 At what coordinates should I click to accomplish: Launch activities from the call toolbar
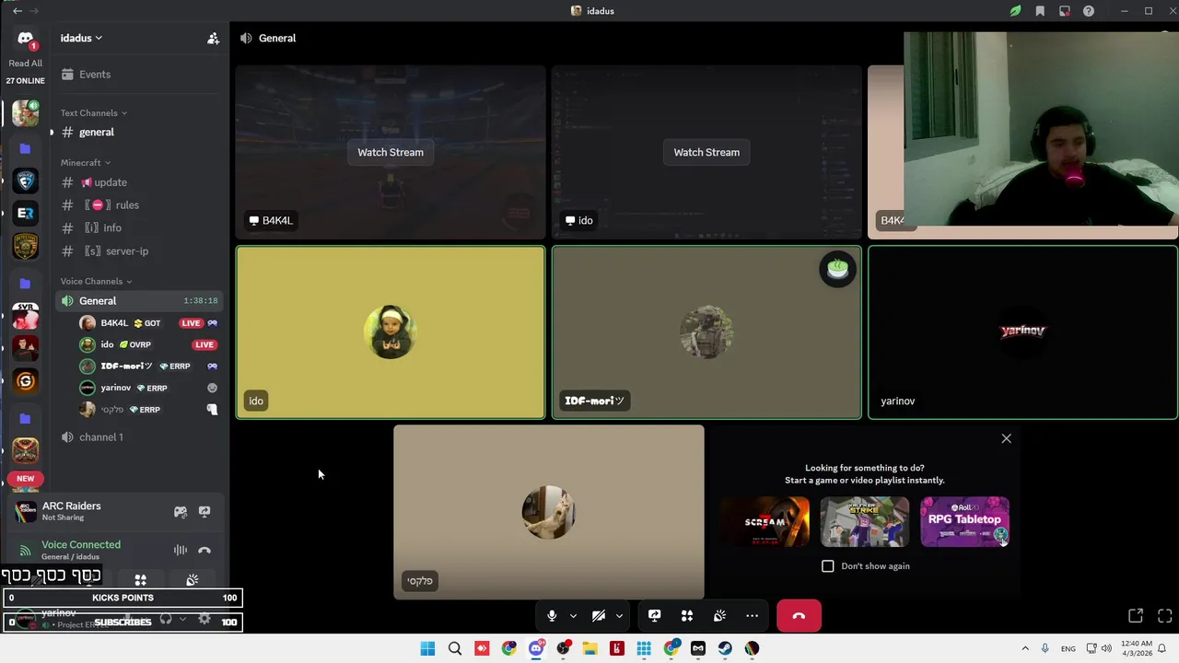click(687, 616)
